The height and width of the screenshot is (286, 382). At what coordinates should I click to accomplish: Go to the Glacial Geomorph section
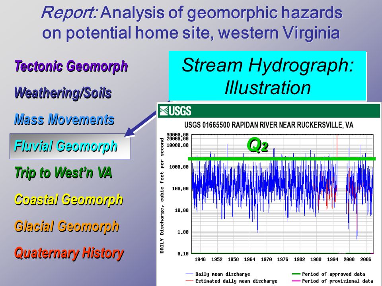coord(66,226)
